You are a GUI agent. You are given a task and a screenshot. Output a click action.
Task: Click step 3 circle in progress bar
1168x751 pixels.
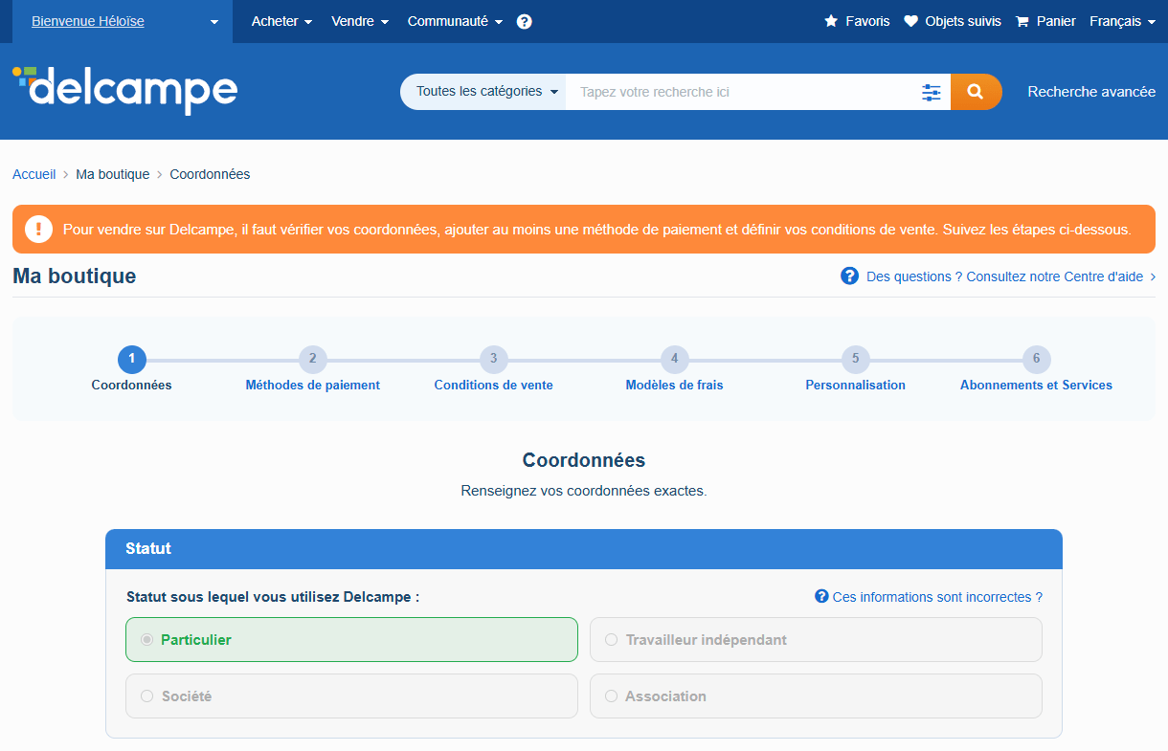pos(494,360)
